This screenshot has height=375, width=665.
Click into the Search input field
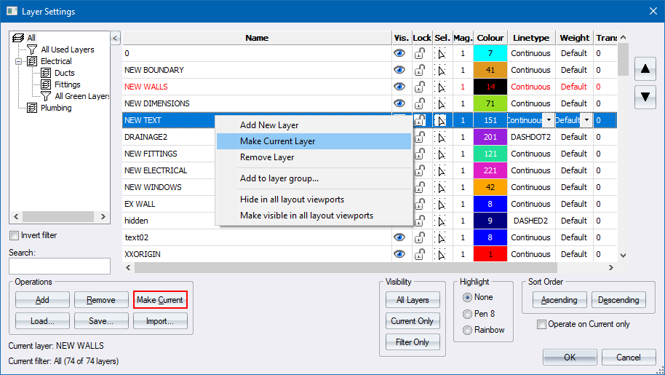[60, 266]
